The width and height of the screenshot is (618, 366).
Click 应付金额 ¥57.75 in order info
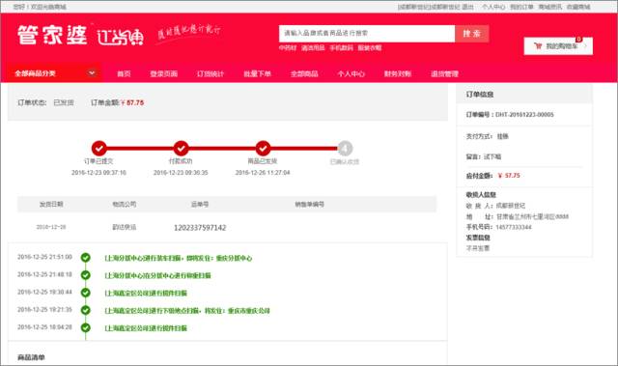coord(509,176)
